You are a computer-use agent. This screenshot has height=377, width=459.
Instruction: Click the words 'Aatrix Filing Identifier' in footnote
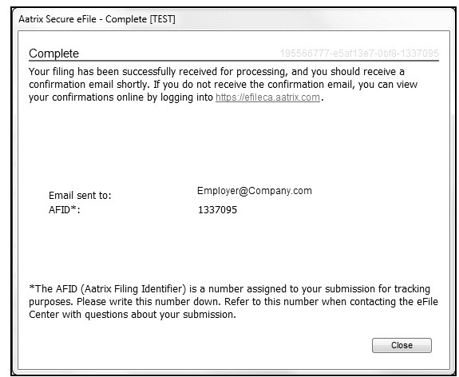pos(133,289)
